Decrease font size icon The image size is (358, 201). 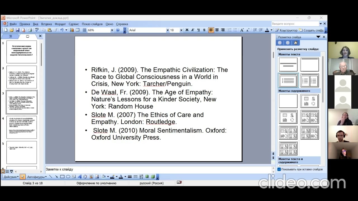(248, 30)
